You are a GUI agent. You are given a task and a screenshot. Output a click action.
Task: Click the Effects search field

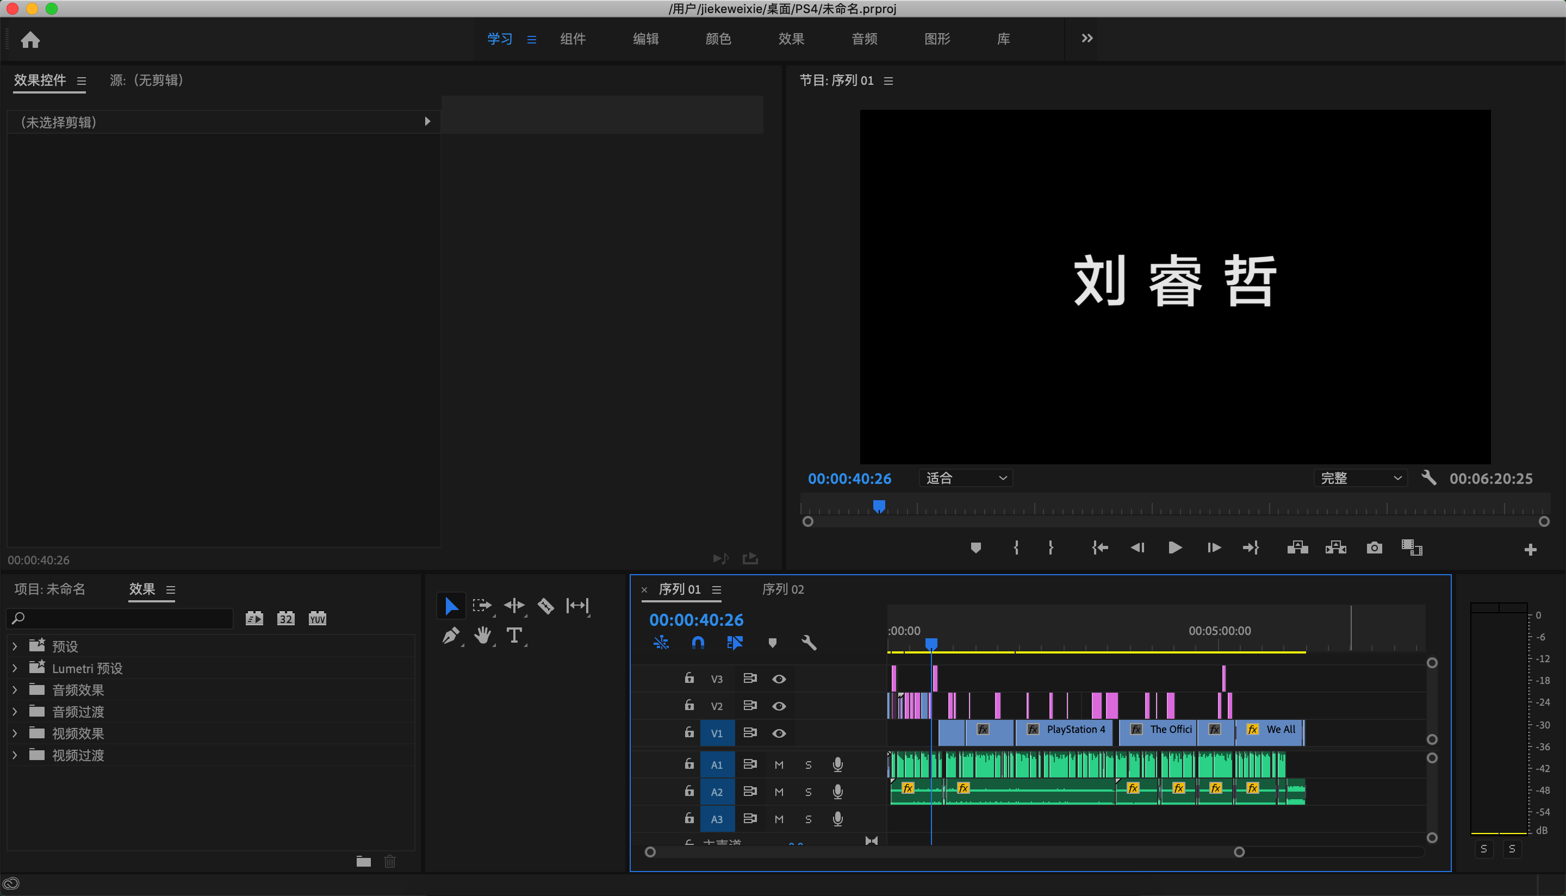pos(121,619)
